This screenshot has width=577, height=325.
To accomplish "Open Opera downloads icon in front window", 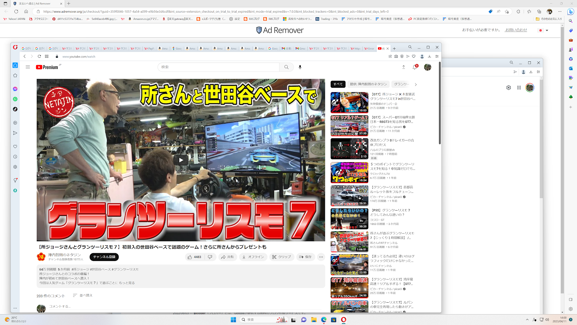I will [x=430, y=56].
